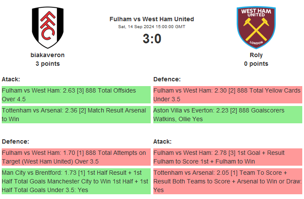This screenshot has height=199, width=304.
Task: Click the Total Yellow Cards Under 3.5 bet
Action: point(228,95)
